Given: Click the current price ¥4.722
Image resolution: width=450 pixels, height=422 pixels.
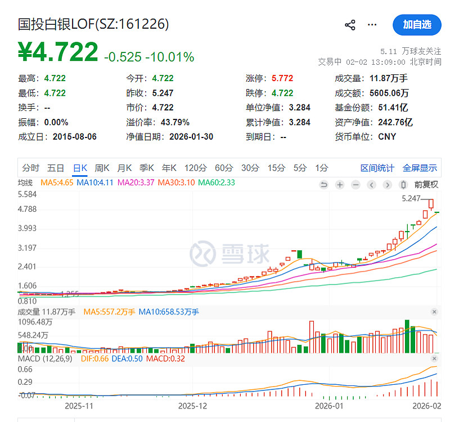Looking at the screenshot, I should pos(58,52).
